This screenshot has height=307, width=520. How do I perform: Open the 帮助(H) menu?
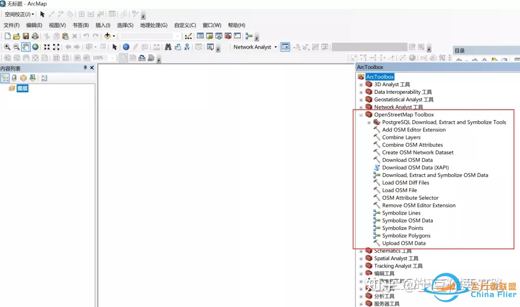[x=236, y=25]
